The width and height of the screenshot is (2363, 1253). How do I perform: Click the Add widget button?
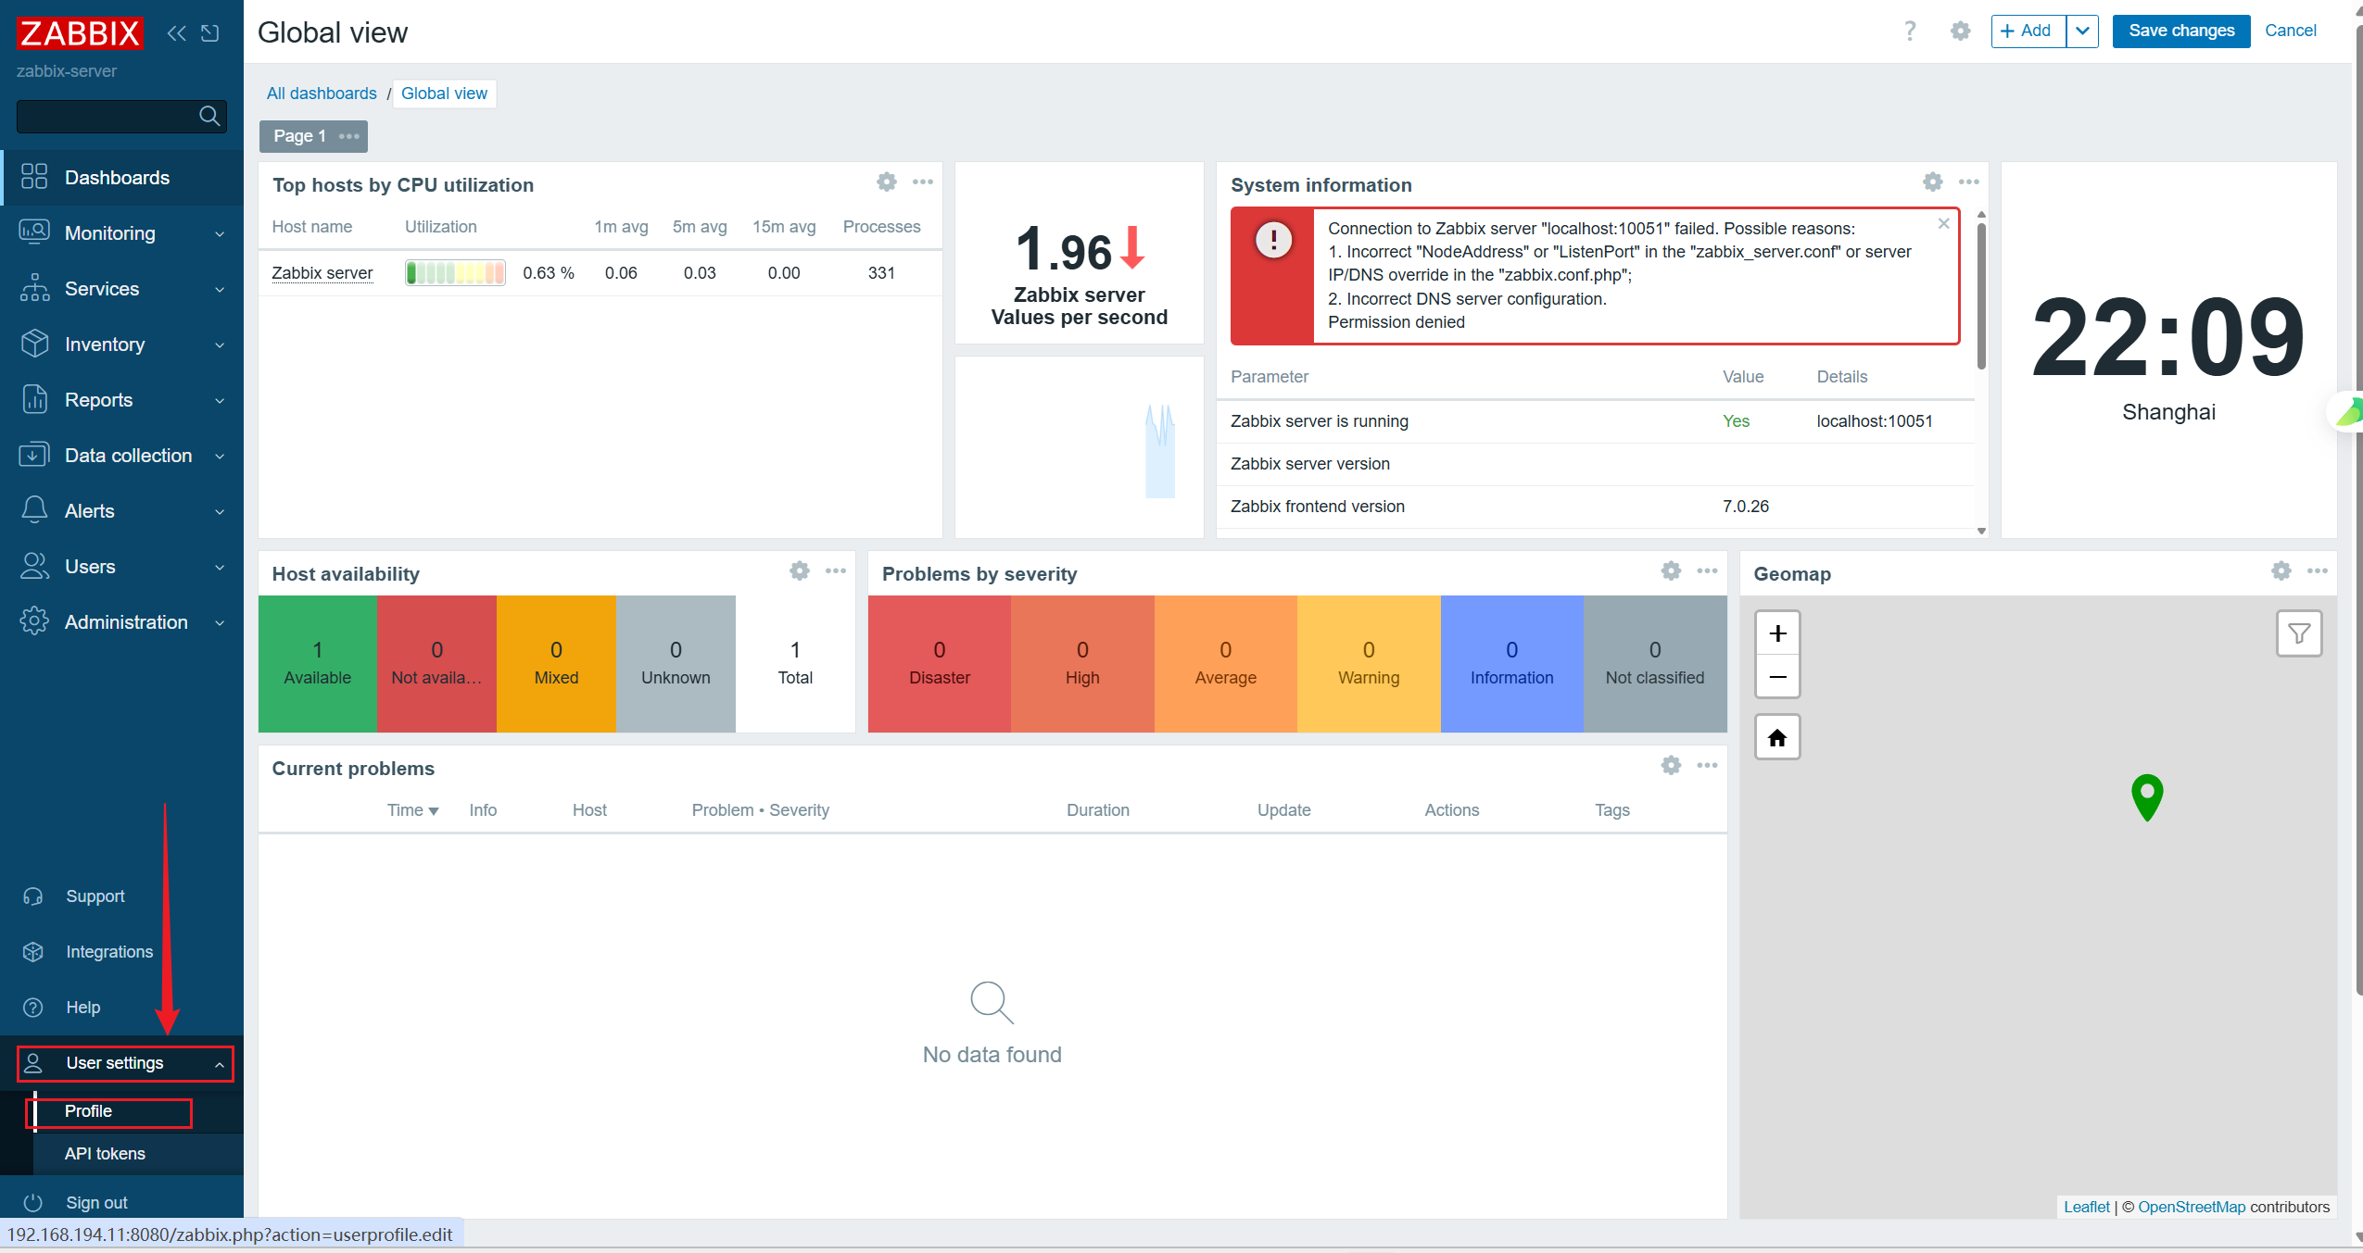click(x=2028, y=31)
